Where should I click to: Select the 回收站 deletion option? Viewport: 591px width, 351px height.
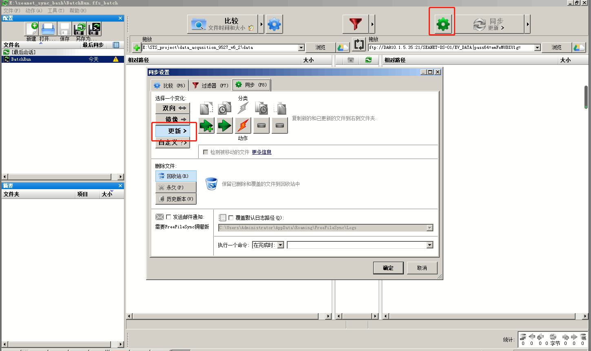pos(175,176)
